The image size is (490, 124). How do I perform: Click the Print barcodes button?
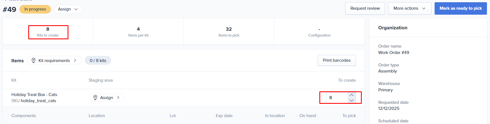[337, 60]
